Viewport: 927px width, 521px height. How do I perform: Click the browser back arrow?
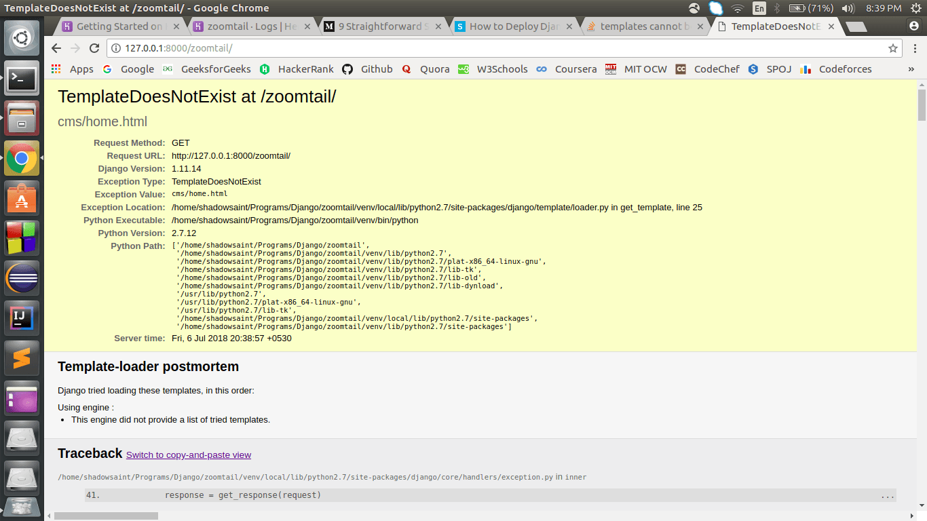point(56,48)
